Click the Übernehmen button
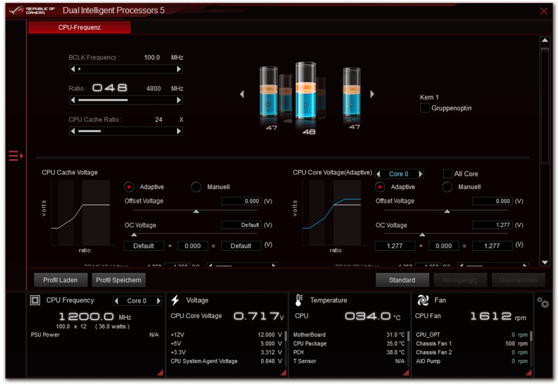 click(x=518, y=280)
